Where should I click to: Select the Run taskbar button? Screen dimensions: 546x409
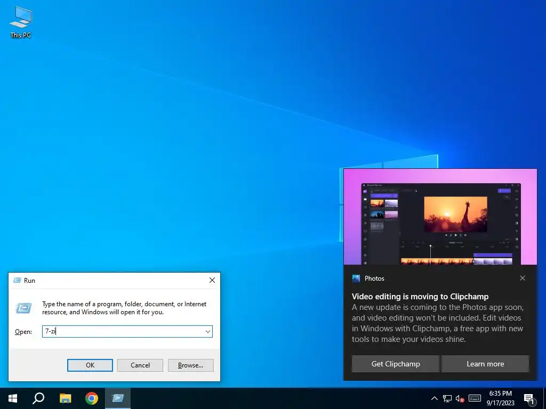pos(118,398)
